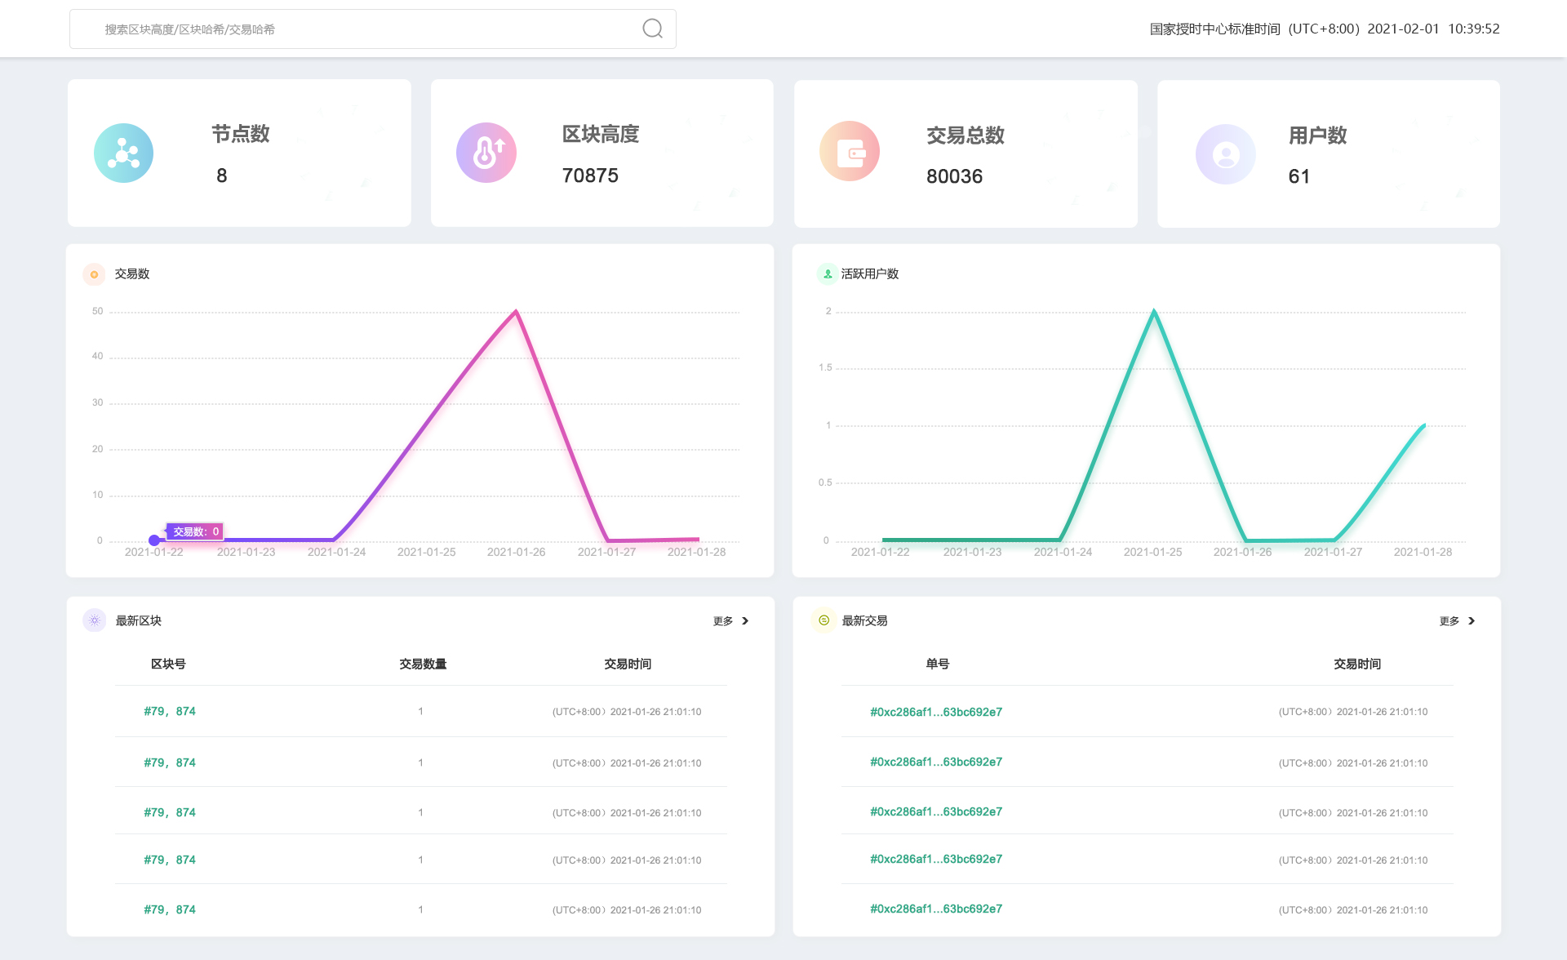Image resolution: width=1567 pixels, height=960 pixels.
Task: Click the 最新交易 section icon
Action: coord(823,620)
